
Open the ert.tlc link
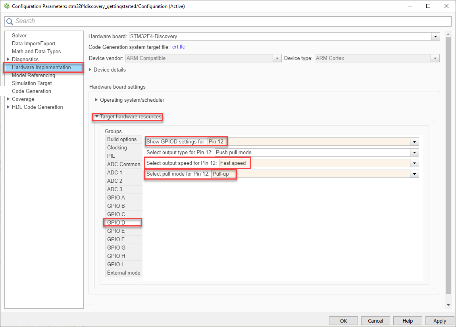[178, 47]
